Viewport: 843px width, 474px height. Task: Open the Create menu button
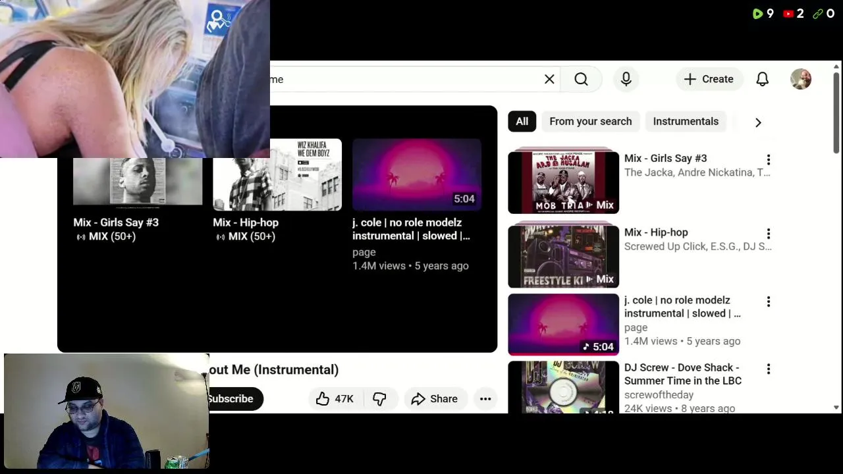709,79
